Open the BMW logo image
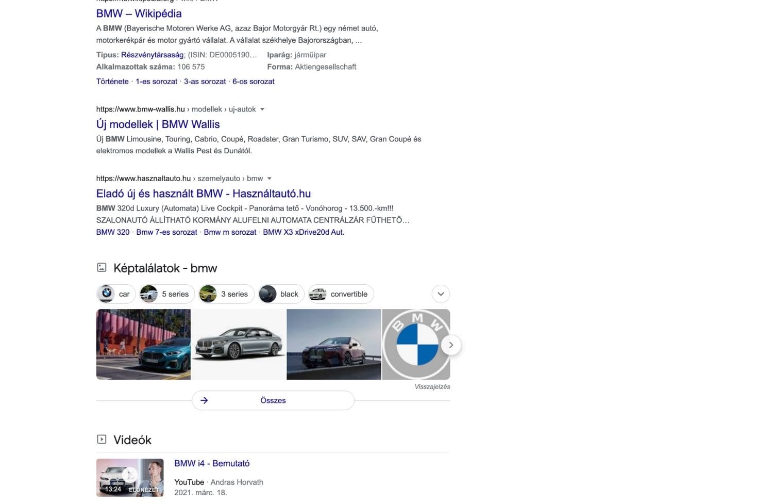This screenshot has width=773, height=503. coord(416,344)
